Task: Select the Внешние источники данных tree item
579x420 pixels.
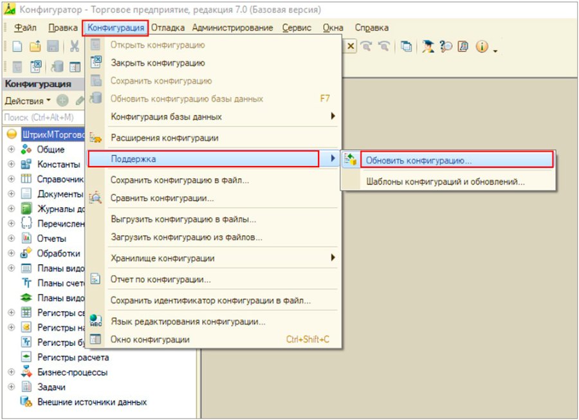Action: click(92, 402)
